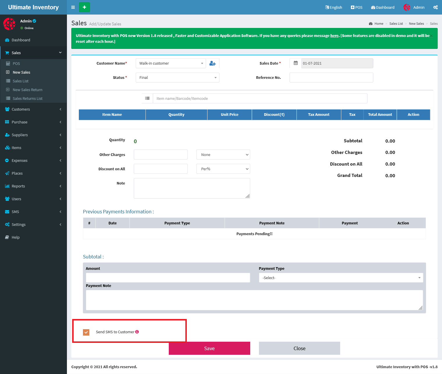442x374 pixels.
Task: Expand the Suppliers sidebar menu
Action: coord(33,135)
